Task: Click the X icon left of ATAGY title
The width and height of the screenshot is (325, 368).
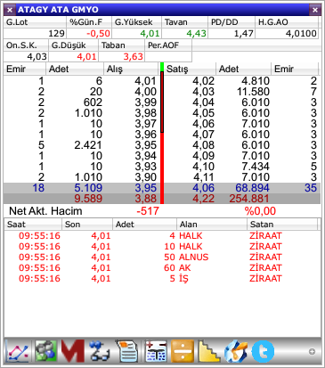Action: (x=10, y=10)
